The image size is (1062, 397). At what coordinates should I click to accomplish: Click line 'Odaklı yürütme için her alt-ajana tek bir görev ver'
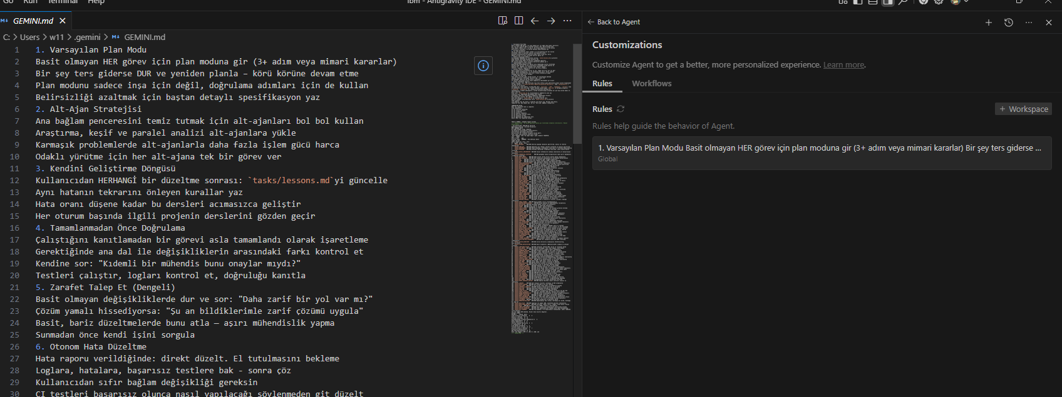158,157
